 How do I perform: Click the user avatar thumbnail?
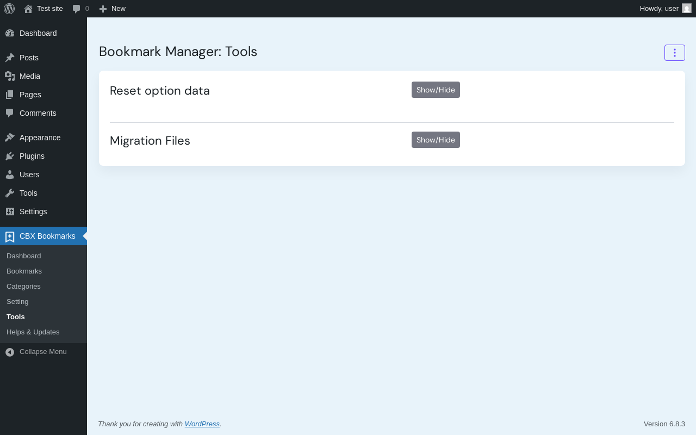click(687, 9)
